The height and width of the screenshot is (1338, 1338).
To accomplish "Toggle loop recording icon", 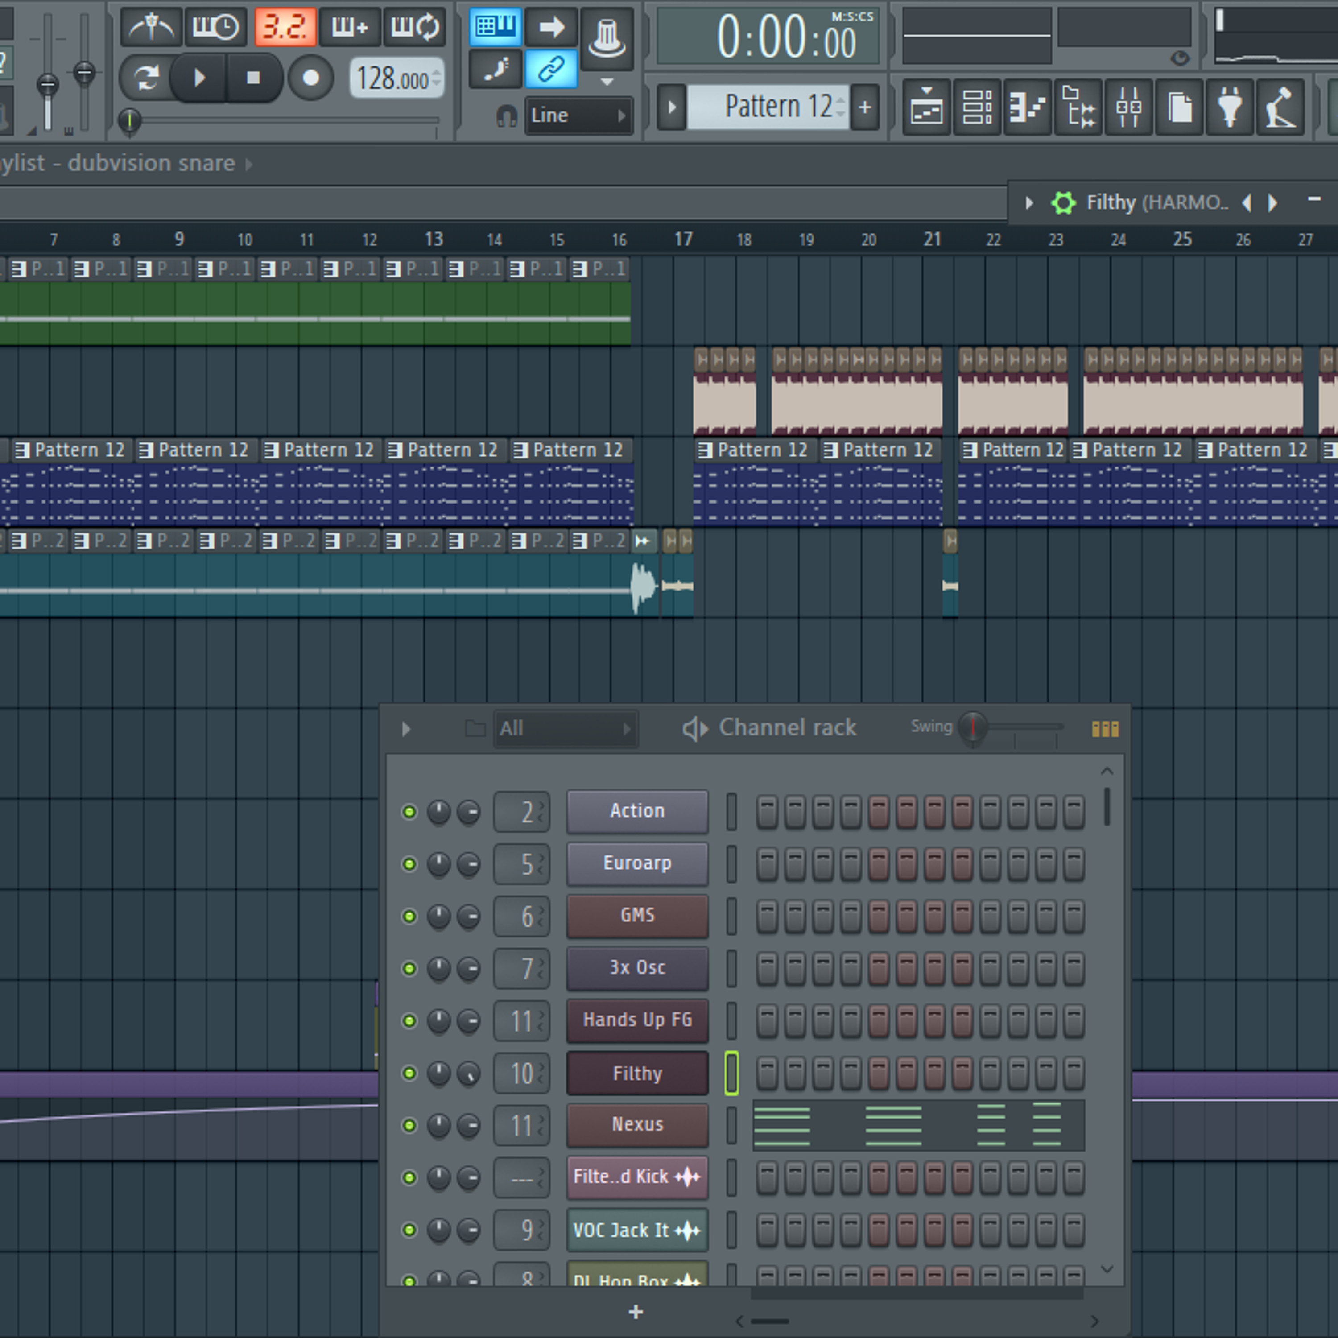I will (x=415, y=28).
